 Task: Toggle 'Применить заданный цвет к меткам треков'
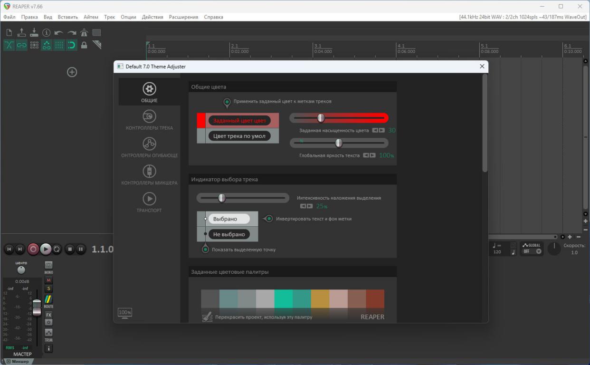click(x=227, y=102)
